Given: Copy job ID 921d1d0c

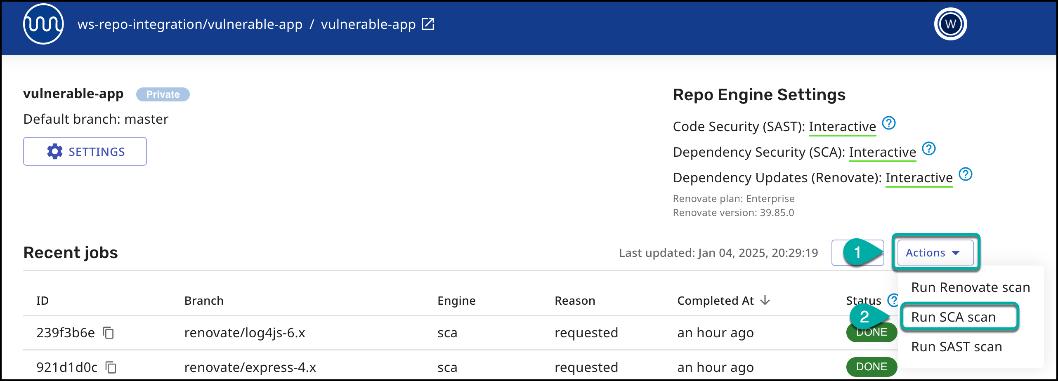Looking at the screenshot, I should 111,367.
